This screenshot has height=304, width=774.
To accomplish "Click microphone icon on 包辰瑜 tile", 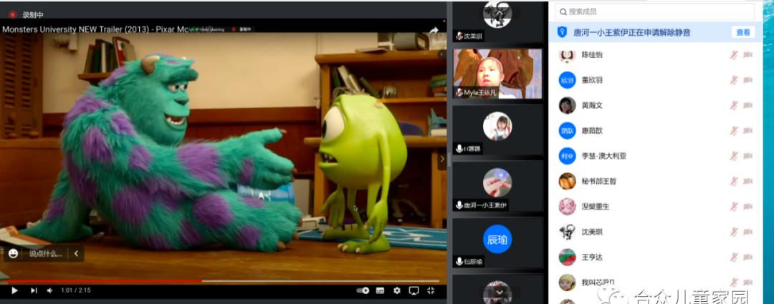I will pyautogui.click(x=459, y=262).
